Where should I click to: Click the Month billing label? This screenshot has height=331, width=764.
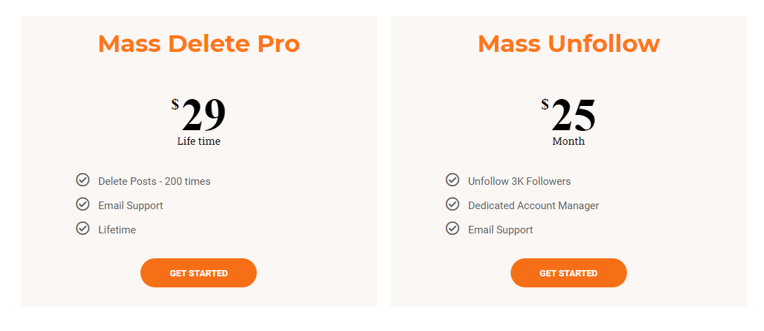(x=569, y=141)
